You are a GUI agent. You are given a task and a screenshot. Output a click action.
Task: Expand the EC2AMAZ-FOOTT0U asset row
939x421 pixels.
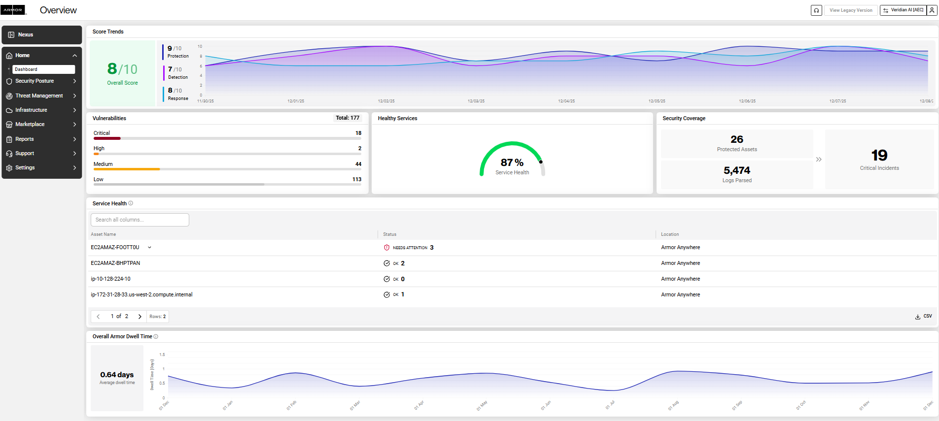(x=149, y=248)
